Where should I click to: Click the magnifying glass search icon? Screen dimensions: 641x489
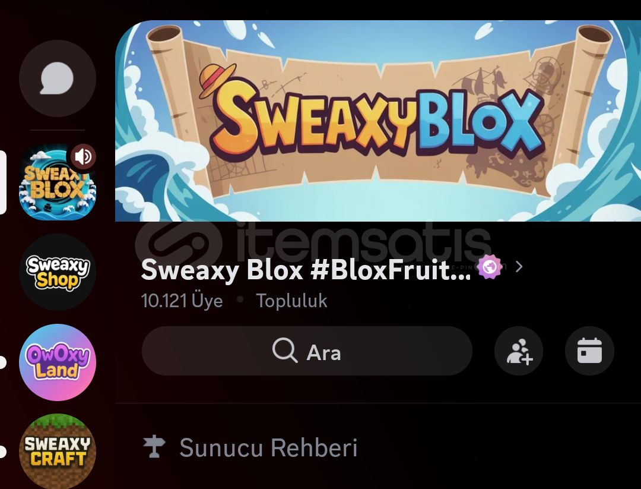pyautogui.click(x=285, y=351)
